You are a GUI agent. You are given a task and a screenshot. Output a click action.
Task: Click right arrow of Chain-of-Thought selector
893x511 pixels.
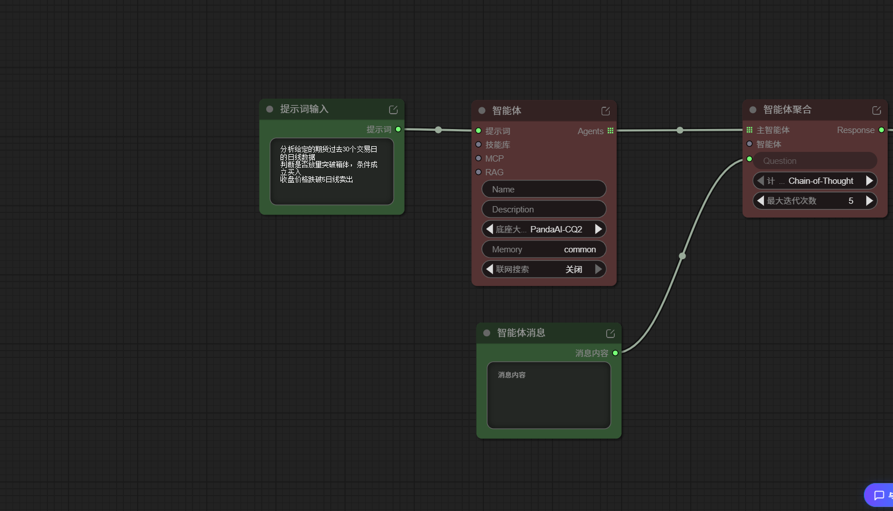869,180
